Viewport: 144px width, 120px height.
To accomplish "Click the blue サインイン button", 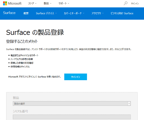I will pyautogui.click(x=76, y=77).
